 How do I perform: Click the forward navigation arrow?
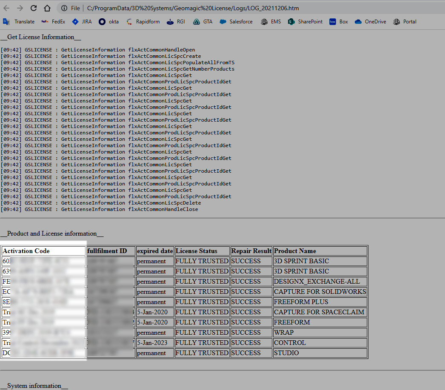coord(19,8)
